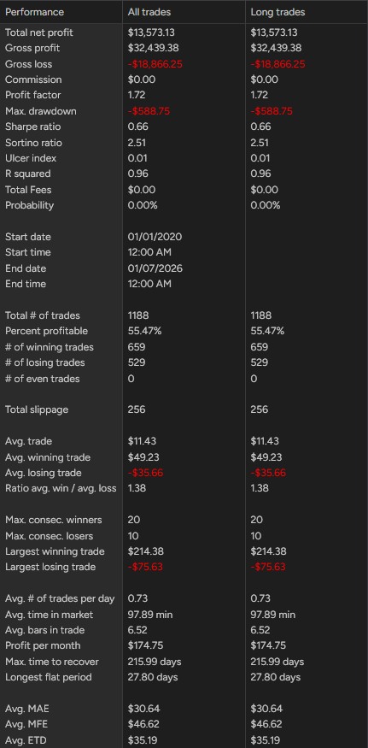Click the Sharpe ratio row label
This screenshot has width=368, height=748.
pyautogui.click(x=33, y=127)
